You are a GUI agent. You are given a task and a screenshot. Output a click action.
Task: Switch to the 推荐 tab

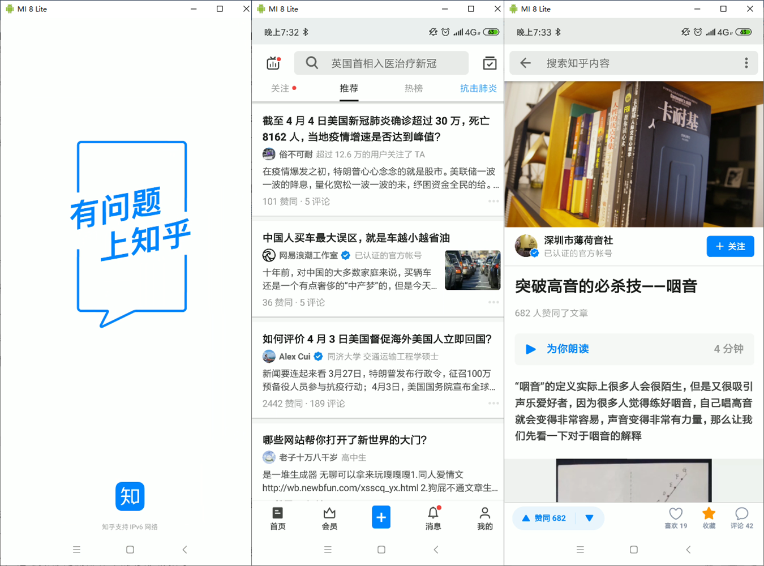coord(349,88)
